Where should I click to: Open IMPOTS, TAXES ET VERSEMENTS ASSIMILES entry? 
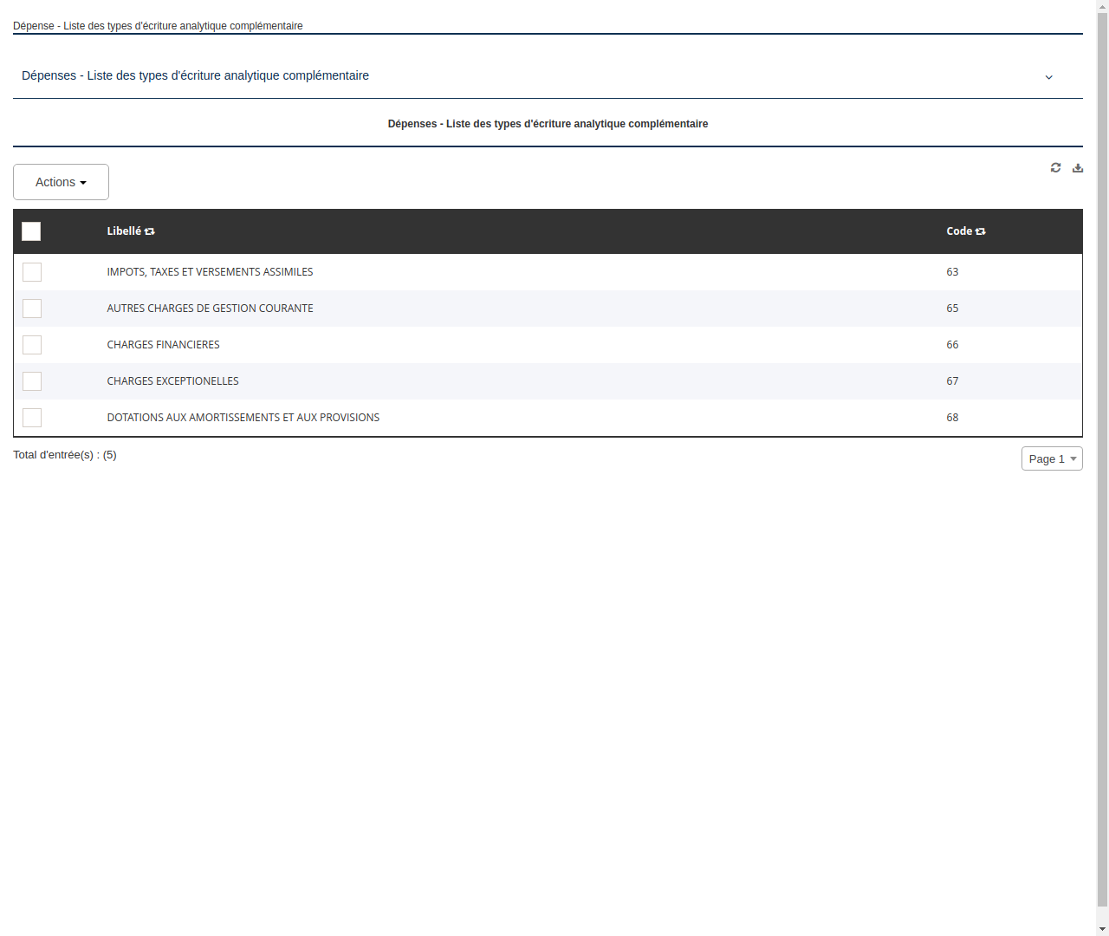coord(210,272)
